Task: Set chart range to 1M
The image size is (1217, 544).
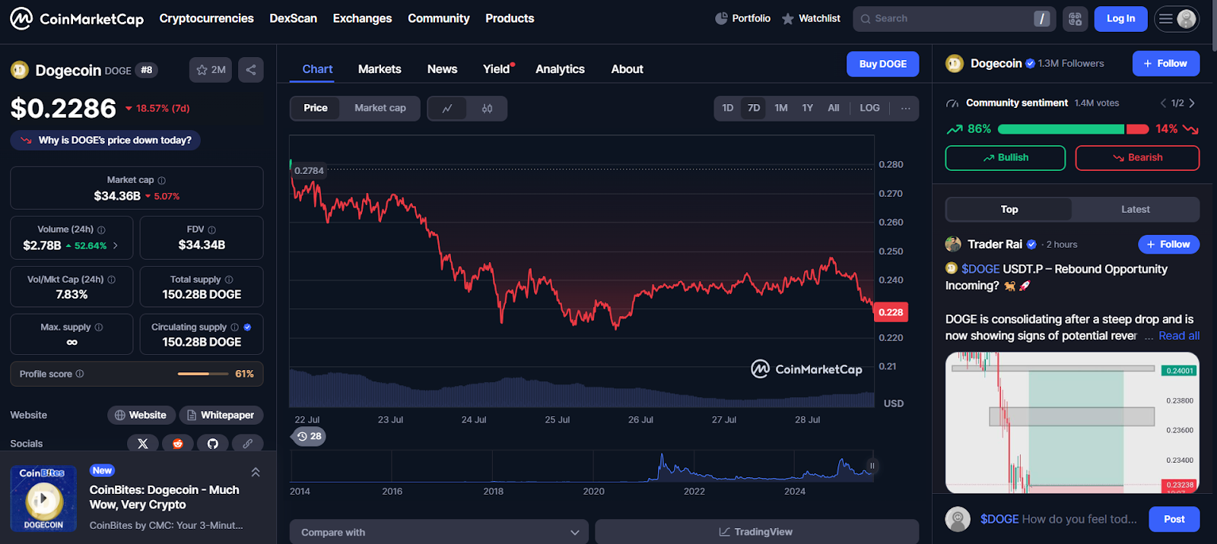Action: pos(781,108)
